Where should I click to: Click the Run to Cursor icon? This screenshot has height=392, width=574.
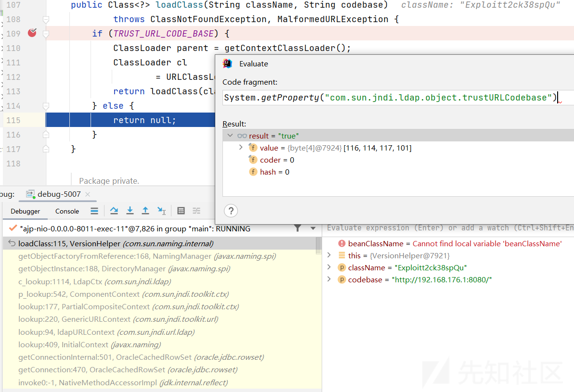[161, 211]
